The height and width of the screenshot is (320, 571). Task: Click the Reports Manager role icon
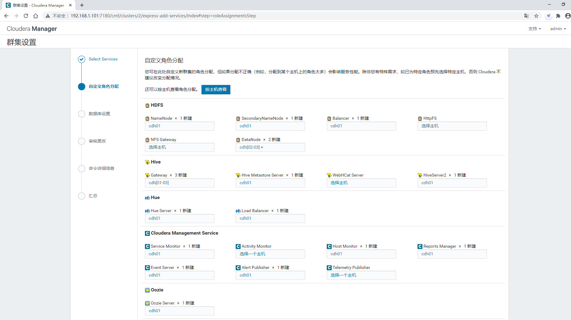coord(420,246)
